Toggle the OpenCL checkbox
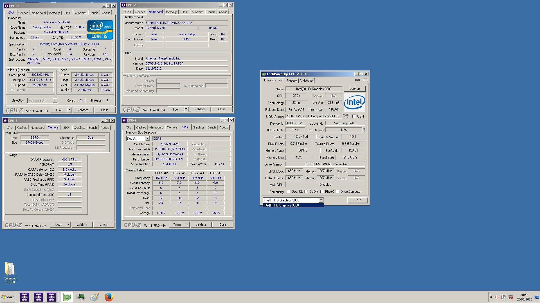The height and width of the screenshot is (303, 540). tap(288, 192)
